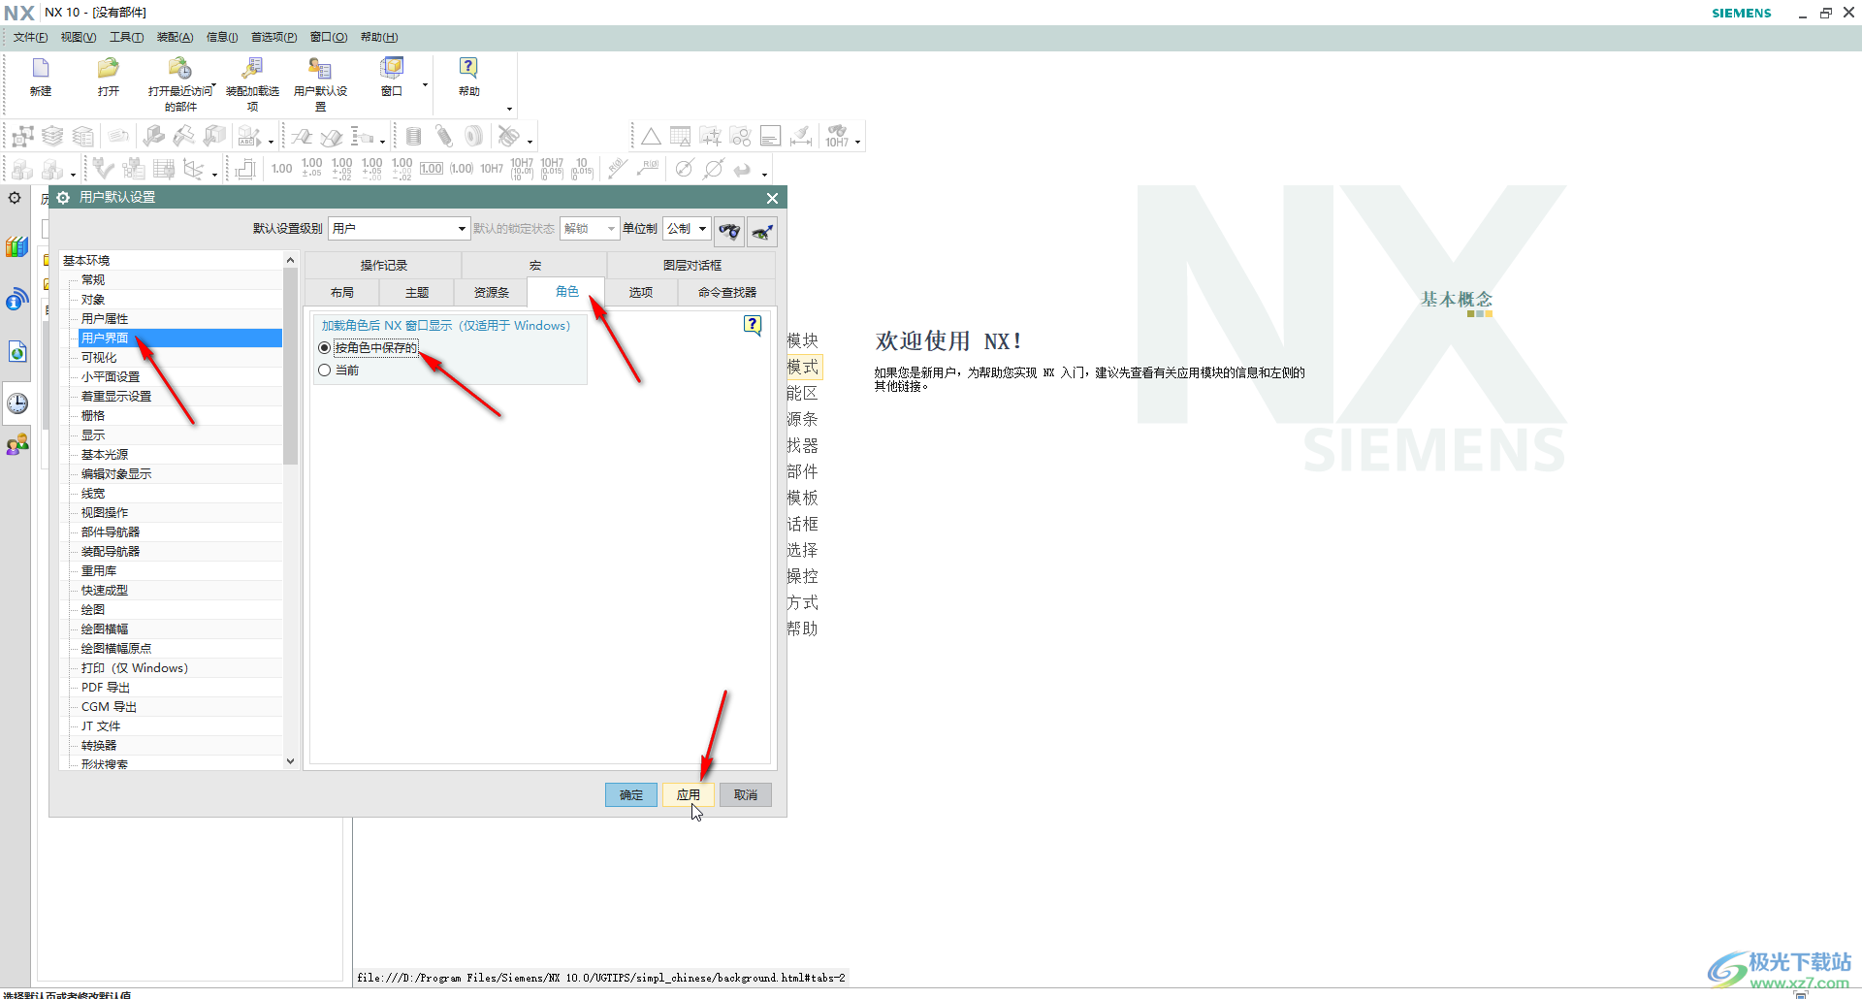Open the Reuse Library books sidebar icon
Image resolution: width=1862 pixels, height=999 pixels.
[17, 247]
